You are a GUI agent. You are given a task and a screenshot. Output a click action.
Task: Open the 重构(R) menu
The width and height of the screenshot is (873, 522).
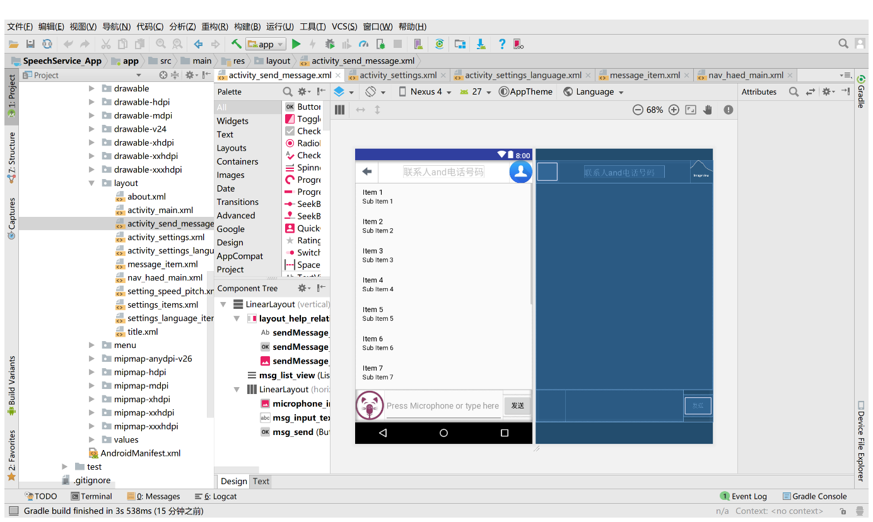tap(214, 26)
